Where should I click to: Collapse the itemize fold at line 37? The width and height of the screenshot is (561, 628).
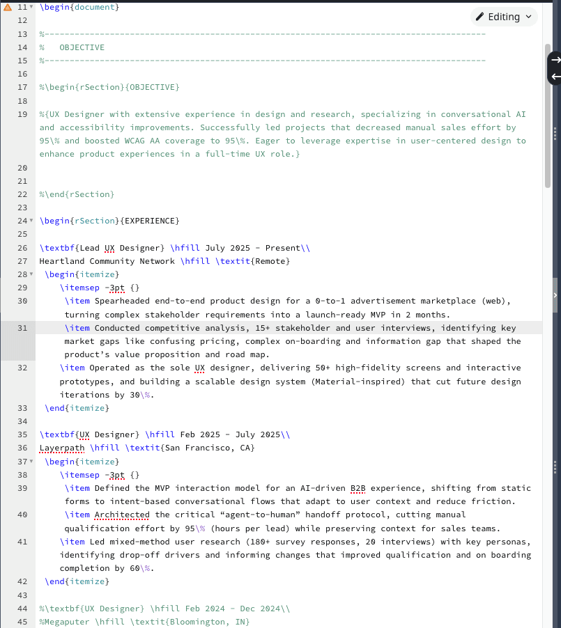(31, 461)
